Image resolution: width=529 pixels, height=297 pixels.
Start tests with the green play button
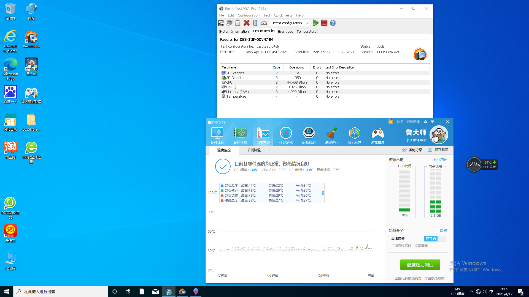[x=316, y=23]
